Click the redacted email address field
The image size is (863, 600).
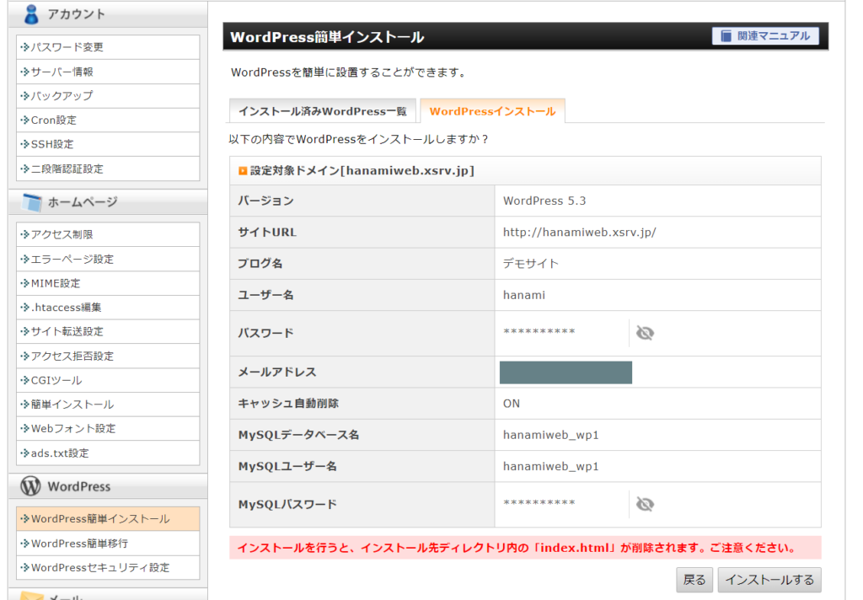(566, 372)
